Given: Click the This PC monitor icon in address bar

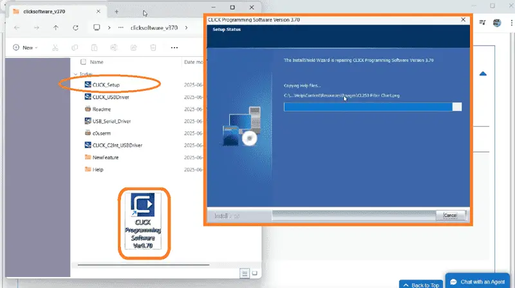Looking at the screenshot, I should (x=97, y=28).
